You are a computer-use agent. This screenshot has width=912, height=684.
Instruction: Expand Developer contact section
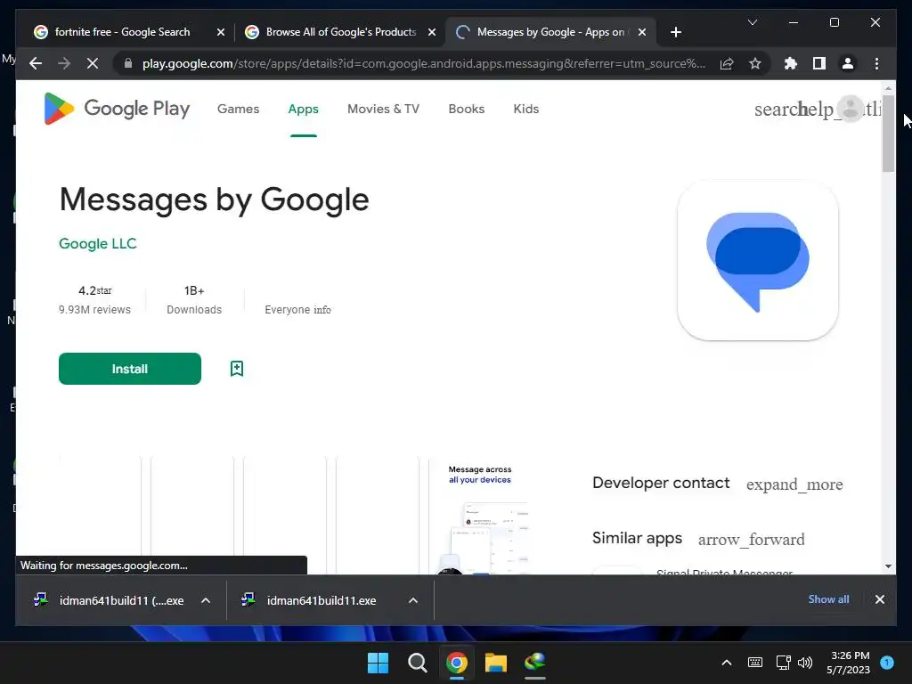pyautogui.click(x=794, y=484)
